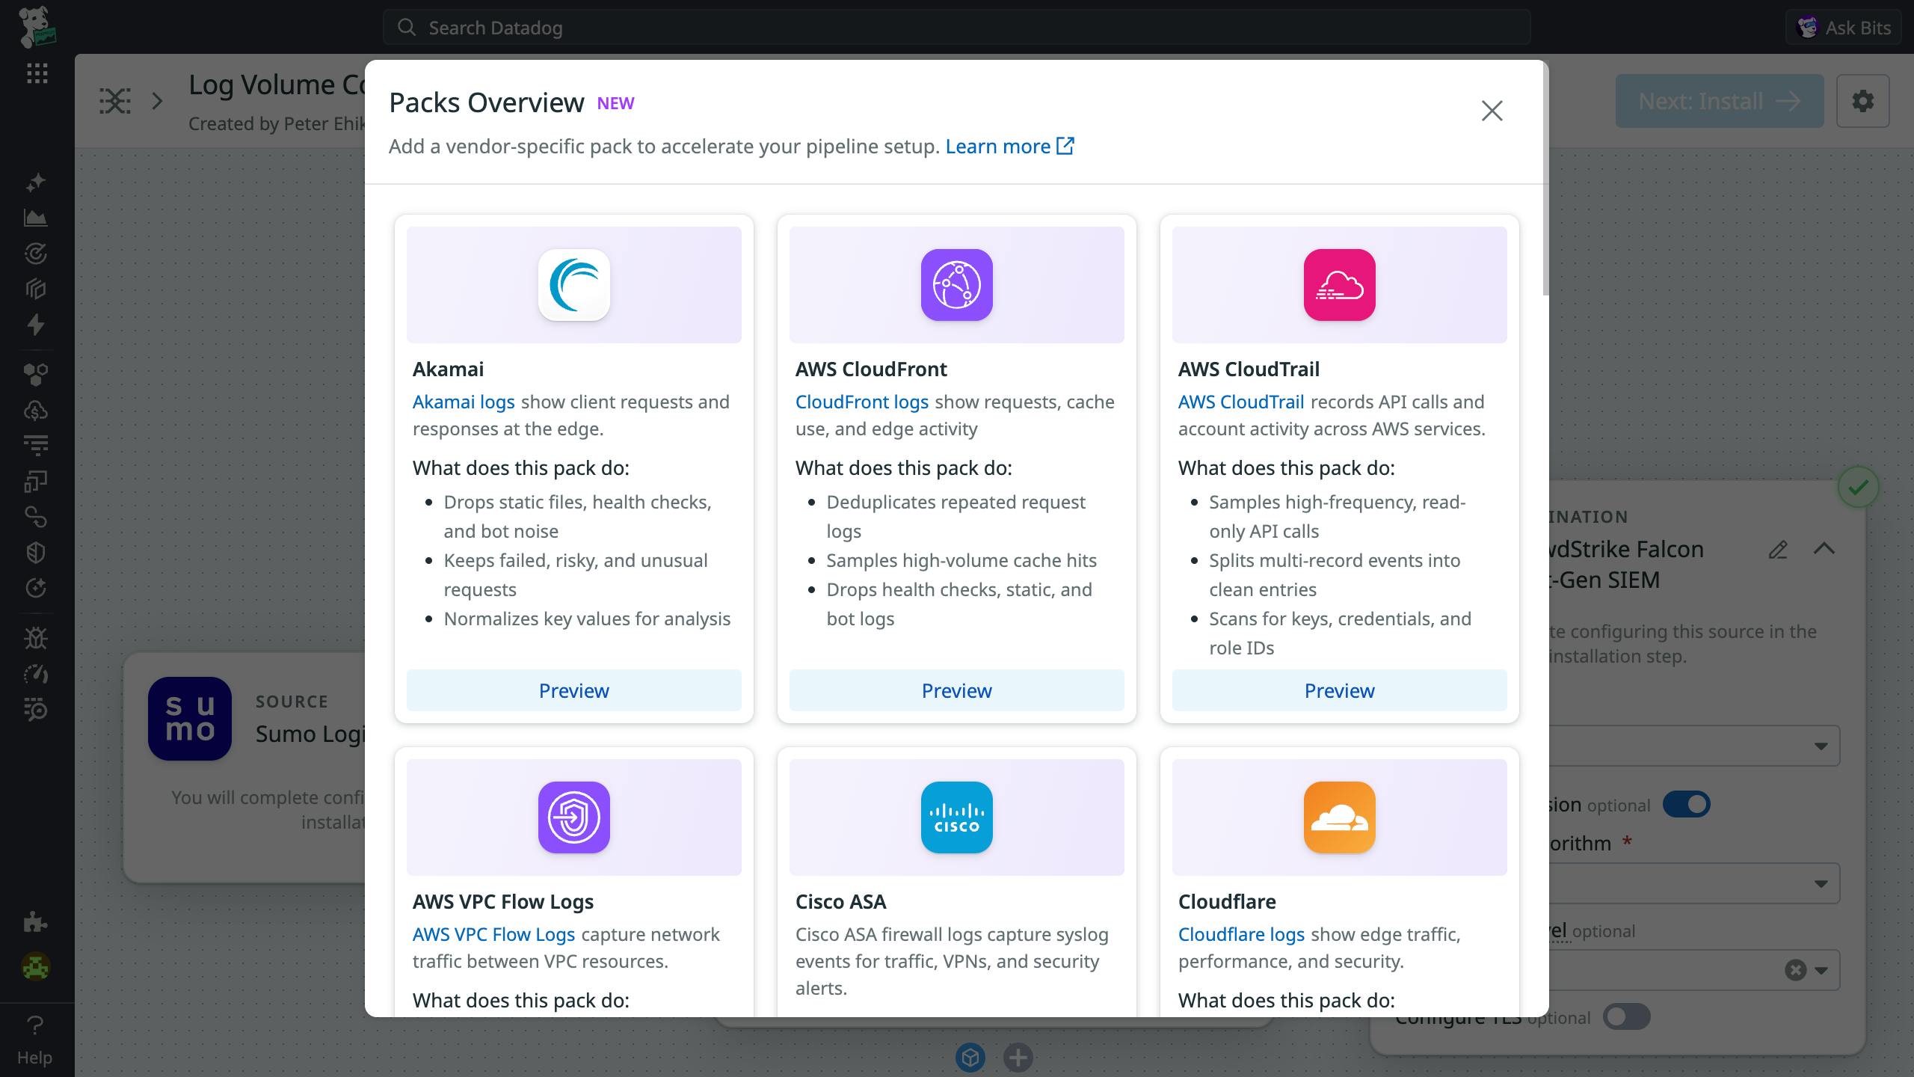The width and height of the screenshot is (1914, 1077).
Task: Collapse the destination panel chevron
Action: coord(1824,549)
